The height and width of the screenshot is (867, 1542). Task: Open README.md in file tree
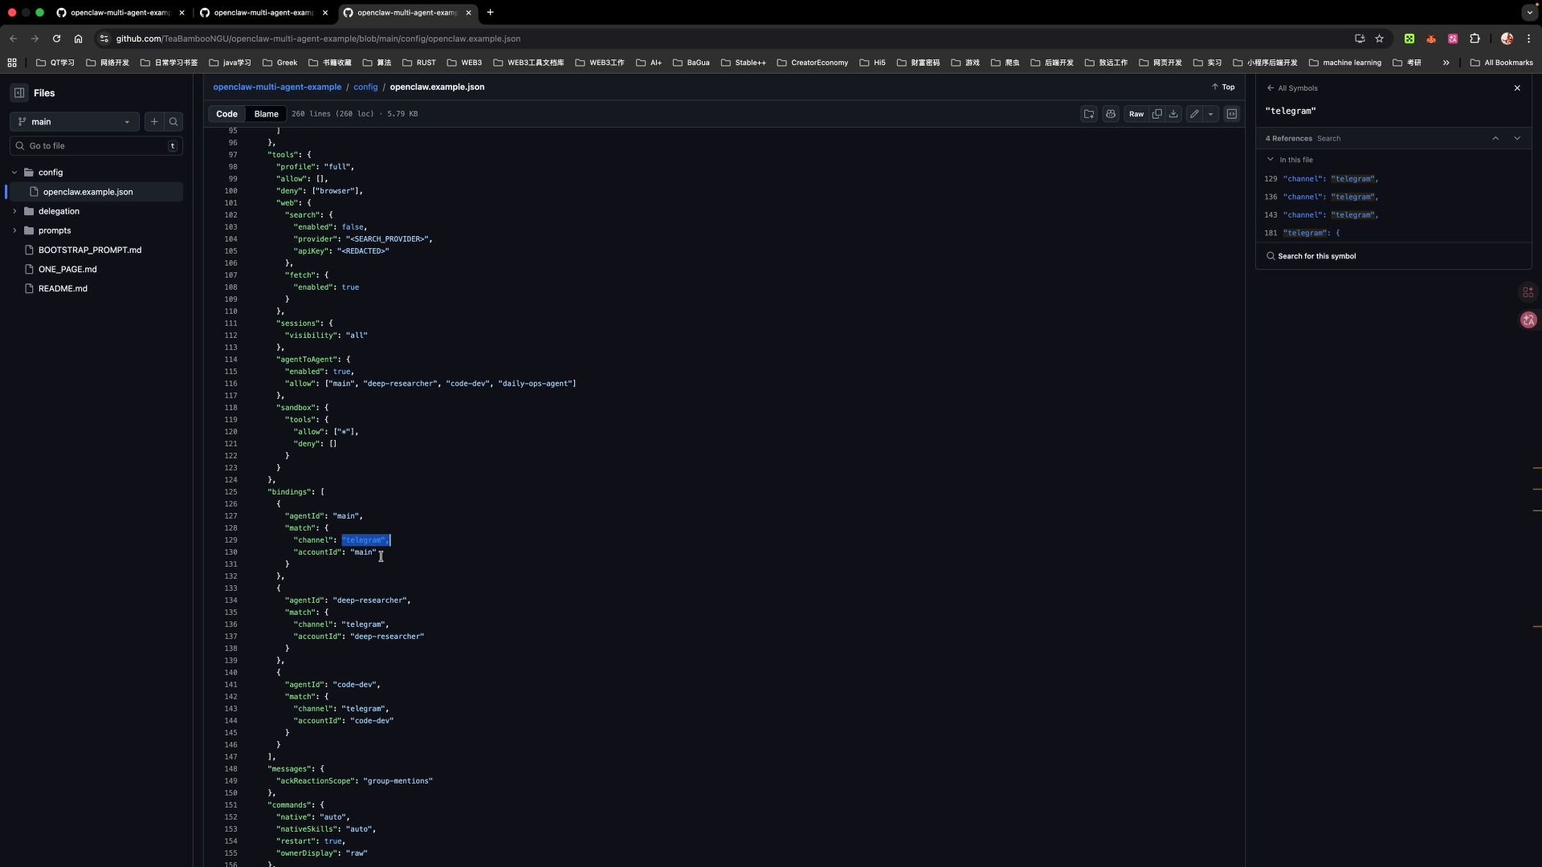point(63,288)
